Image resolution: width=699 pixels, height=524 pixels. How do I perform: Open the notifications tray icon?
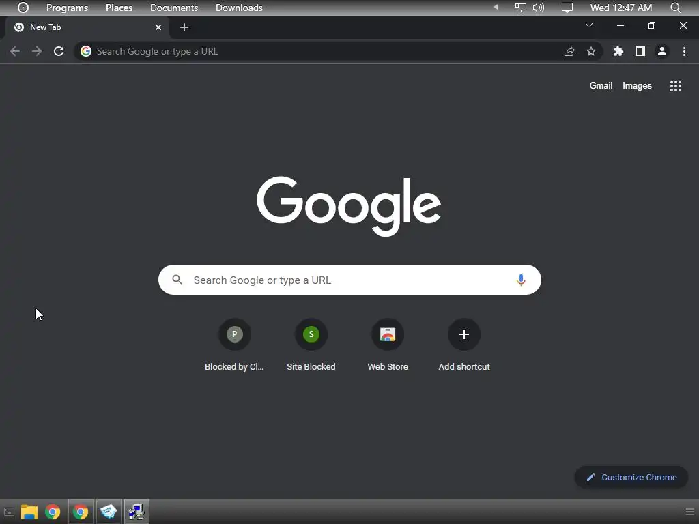[x=567, y=8]
